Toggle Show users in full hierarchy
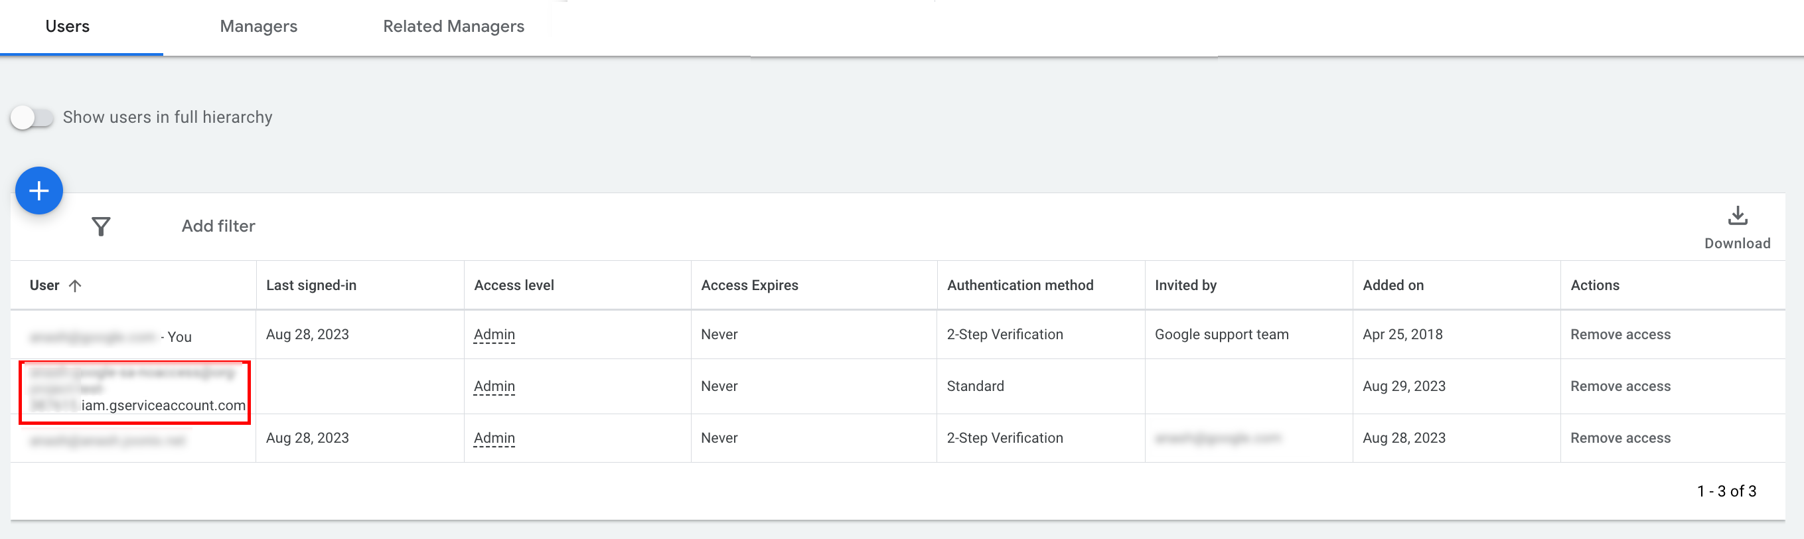The image size is (1804, 539). pos(33,117)
